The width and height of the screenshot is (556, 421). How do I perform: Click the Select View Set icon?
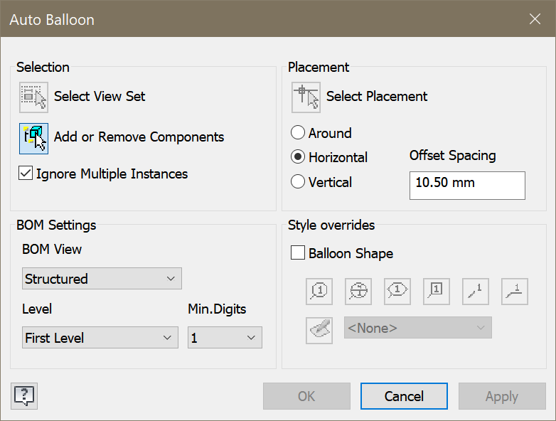[33, 97]
